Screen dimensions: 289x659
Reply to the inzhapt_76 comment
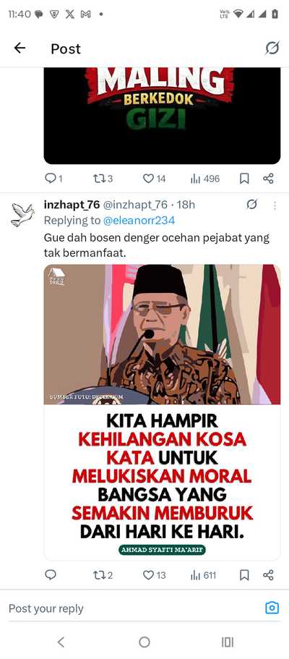51,575
